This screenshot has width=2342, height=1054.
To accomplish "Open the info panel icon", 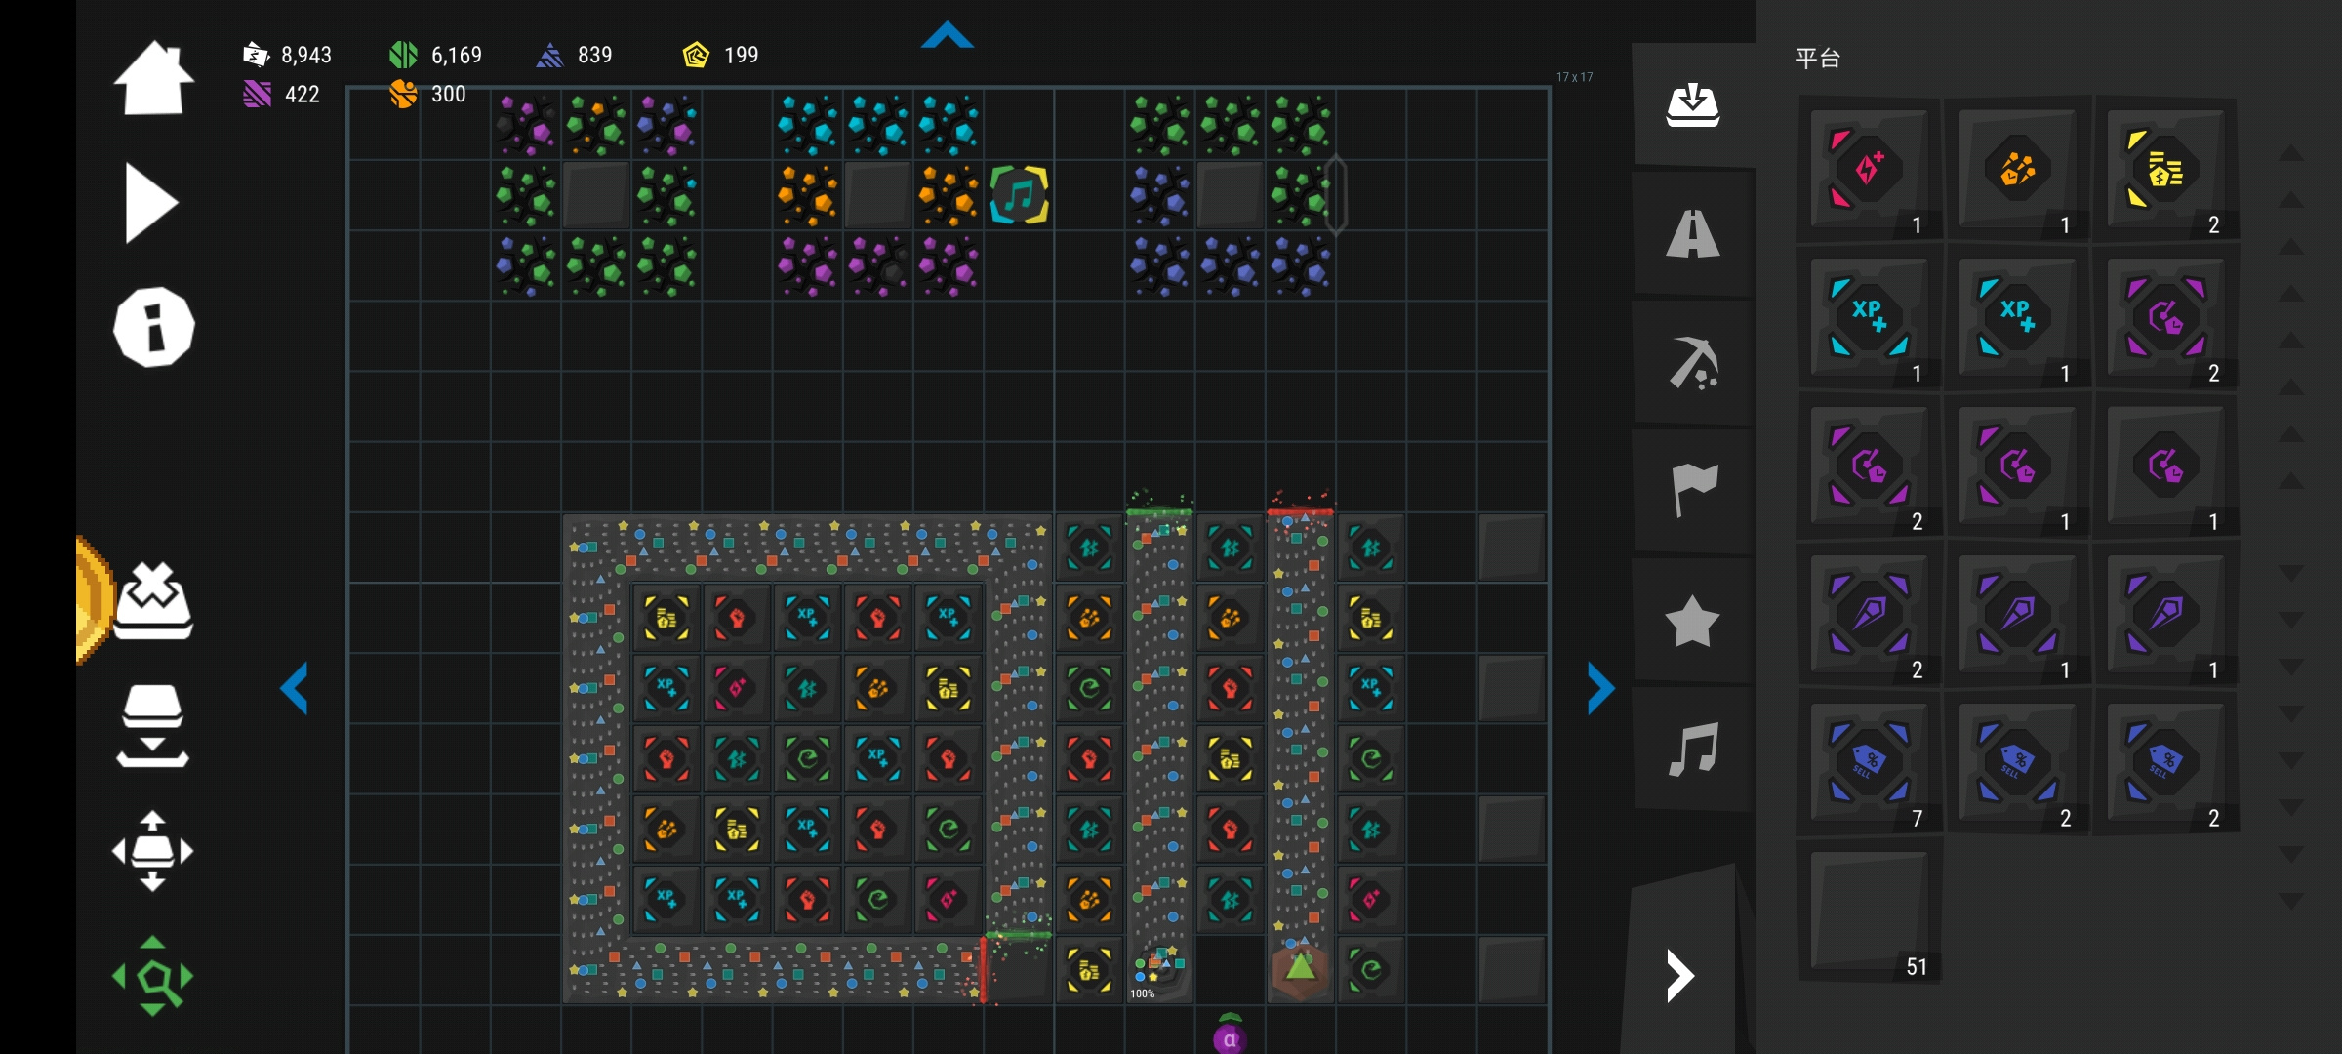I will (x=154, y=327).
